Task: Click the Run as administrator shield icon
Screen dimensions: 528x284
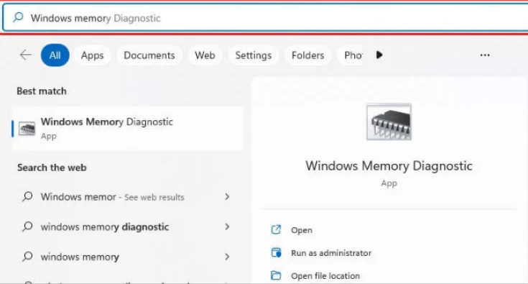Action: [x=276, y=252]
